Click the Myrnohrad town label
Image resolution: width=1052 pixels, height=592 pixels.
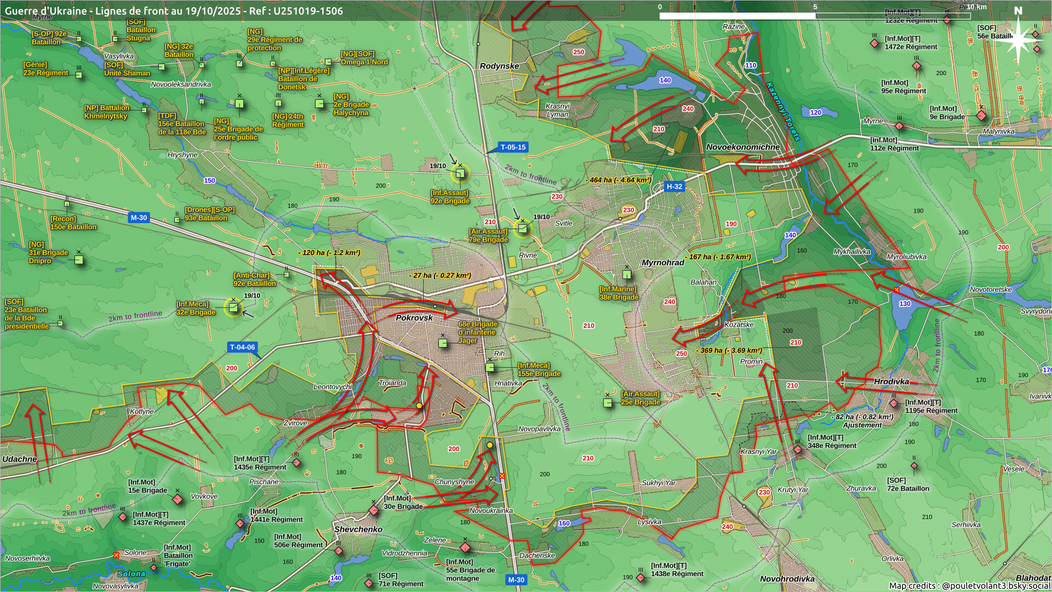point(663,263)
